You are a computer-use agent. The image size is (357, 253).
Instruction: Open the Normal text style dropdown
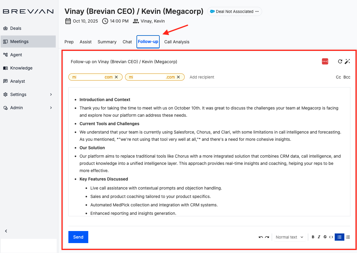[289, 237]
